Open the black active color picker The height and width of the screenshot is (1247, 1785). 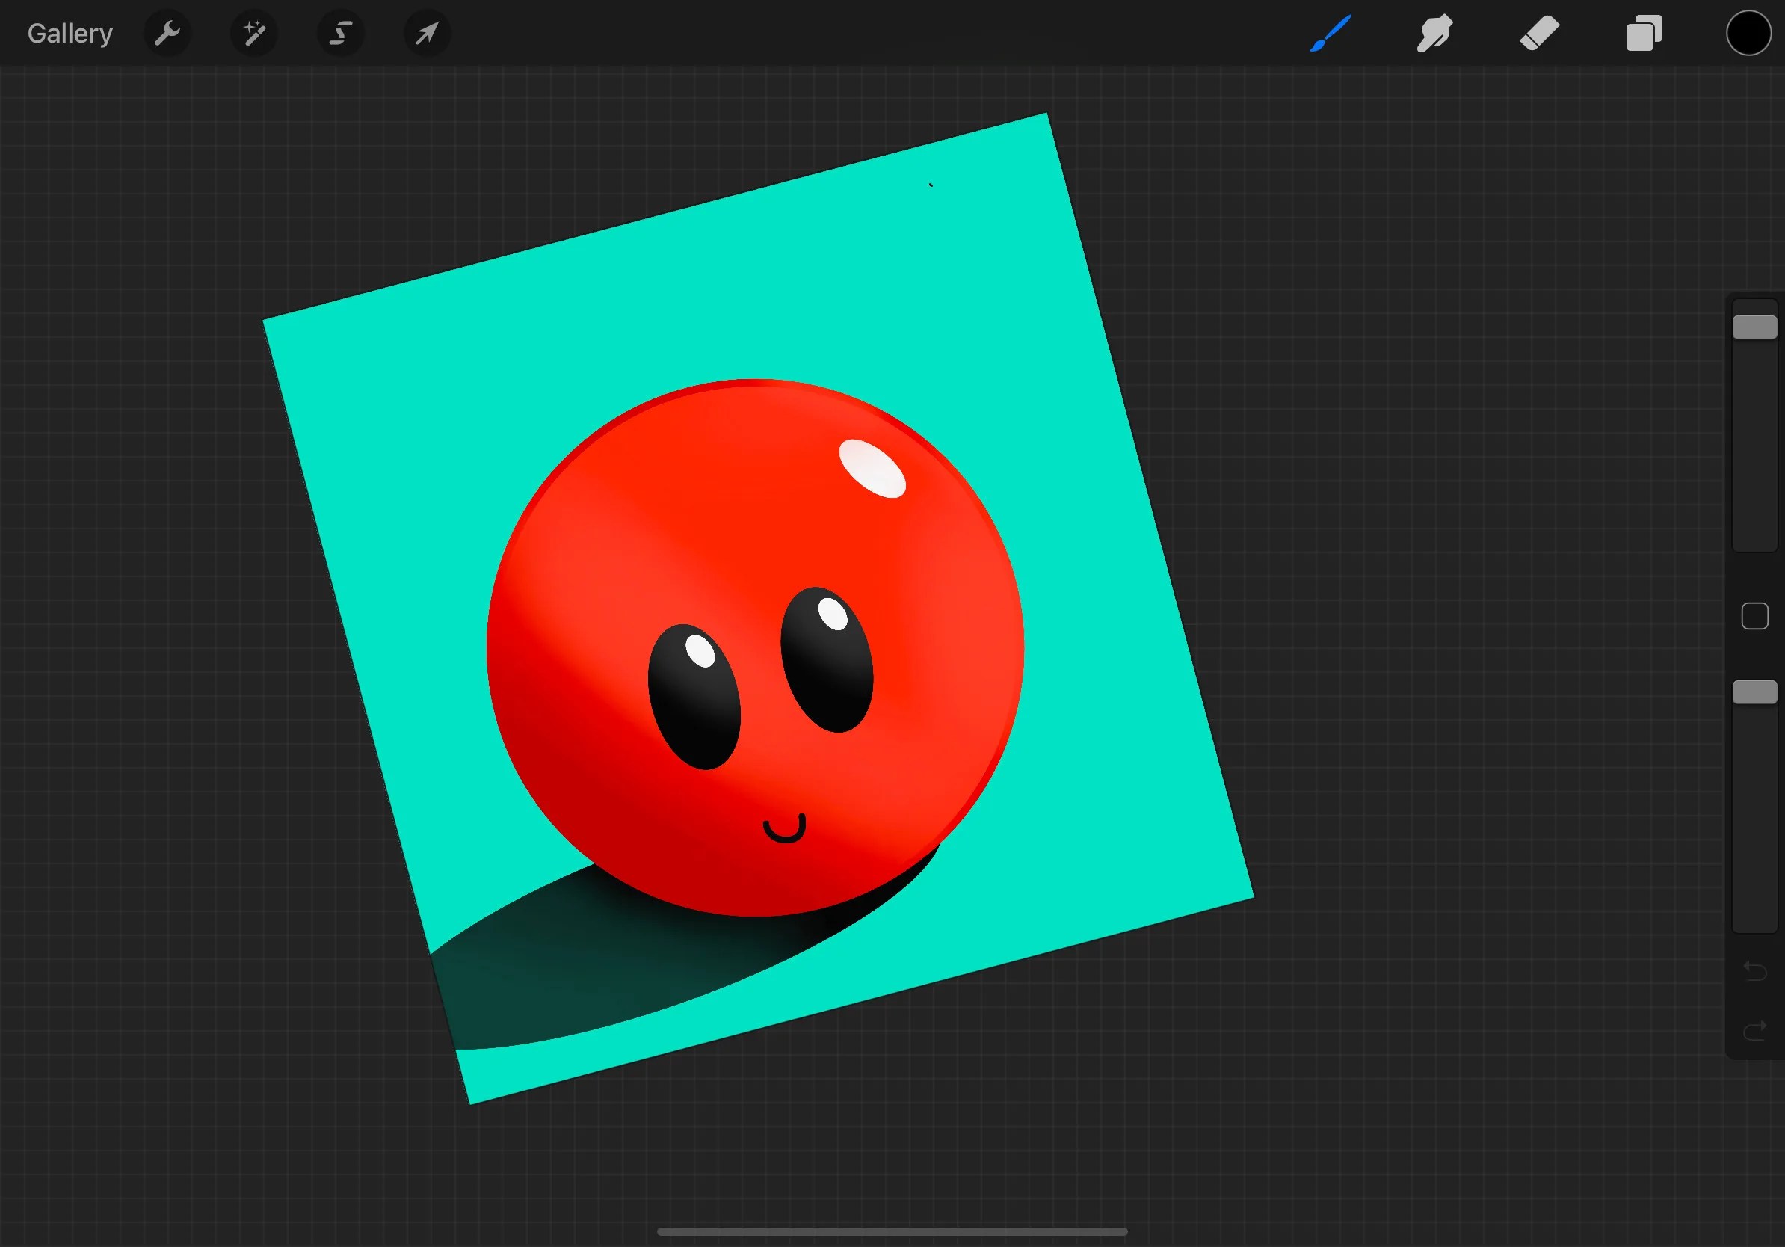1748,34
